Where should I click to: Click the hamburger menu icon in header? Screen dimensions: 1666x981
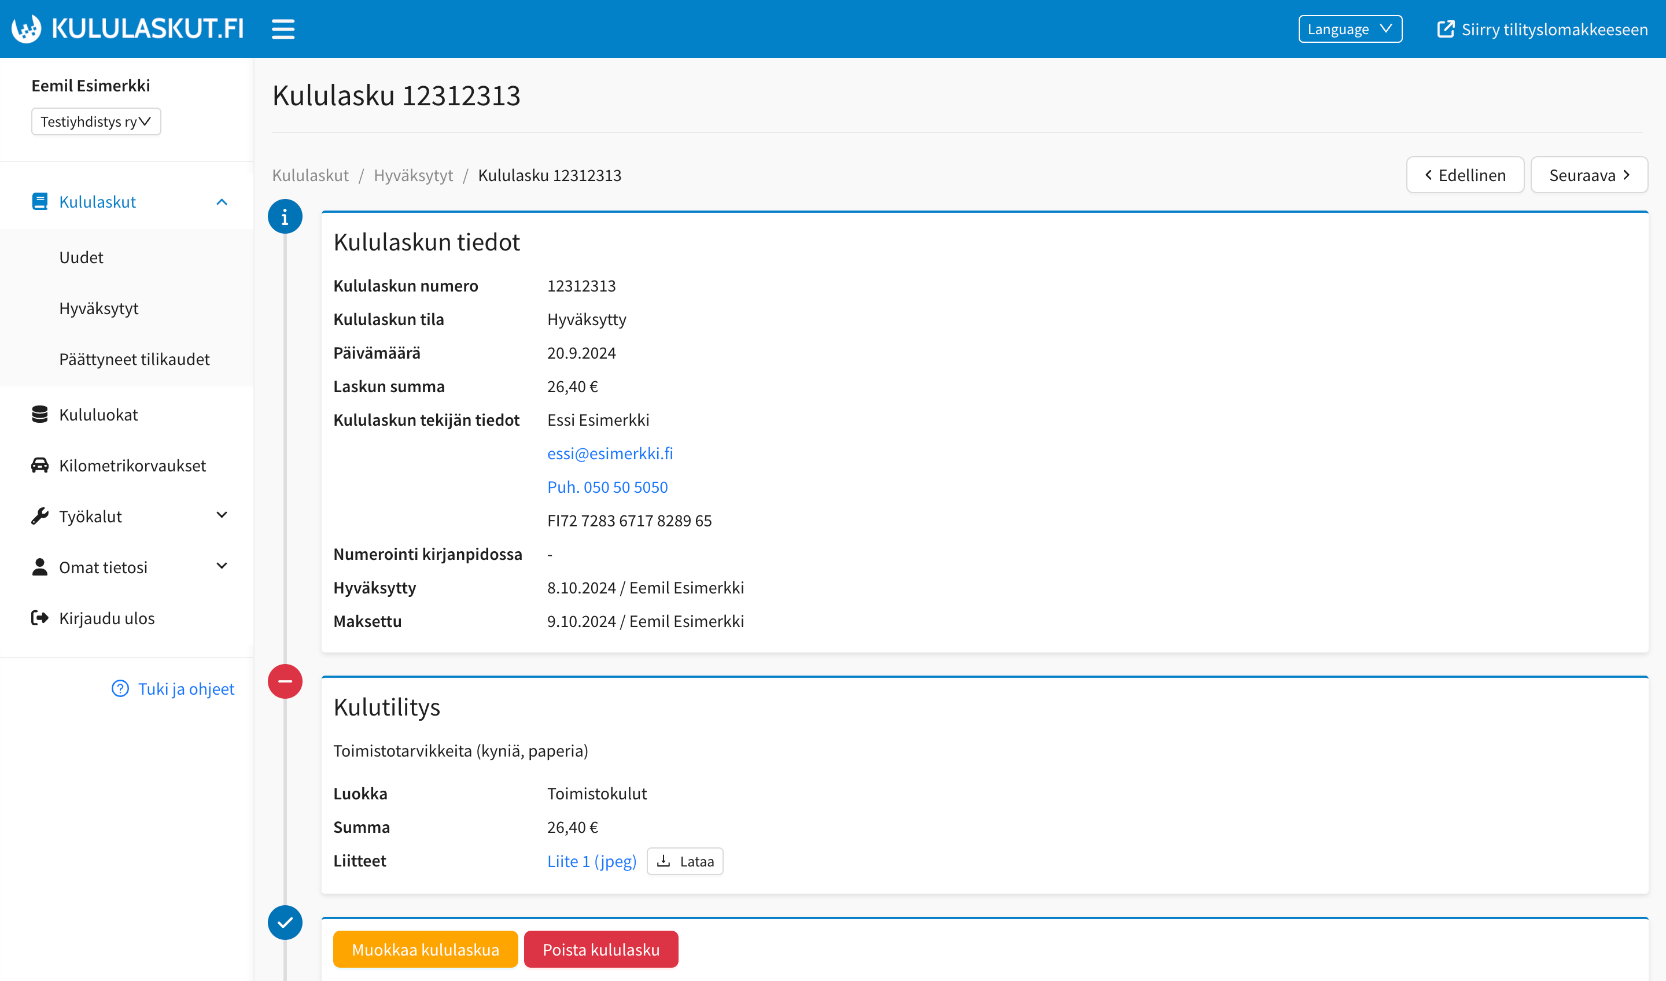pos(283,29)
